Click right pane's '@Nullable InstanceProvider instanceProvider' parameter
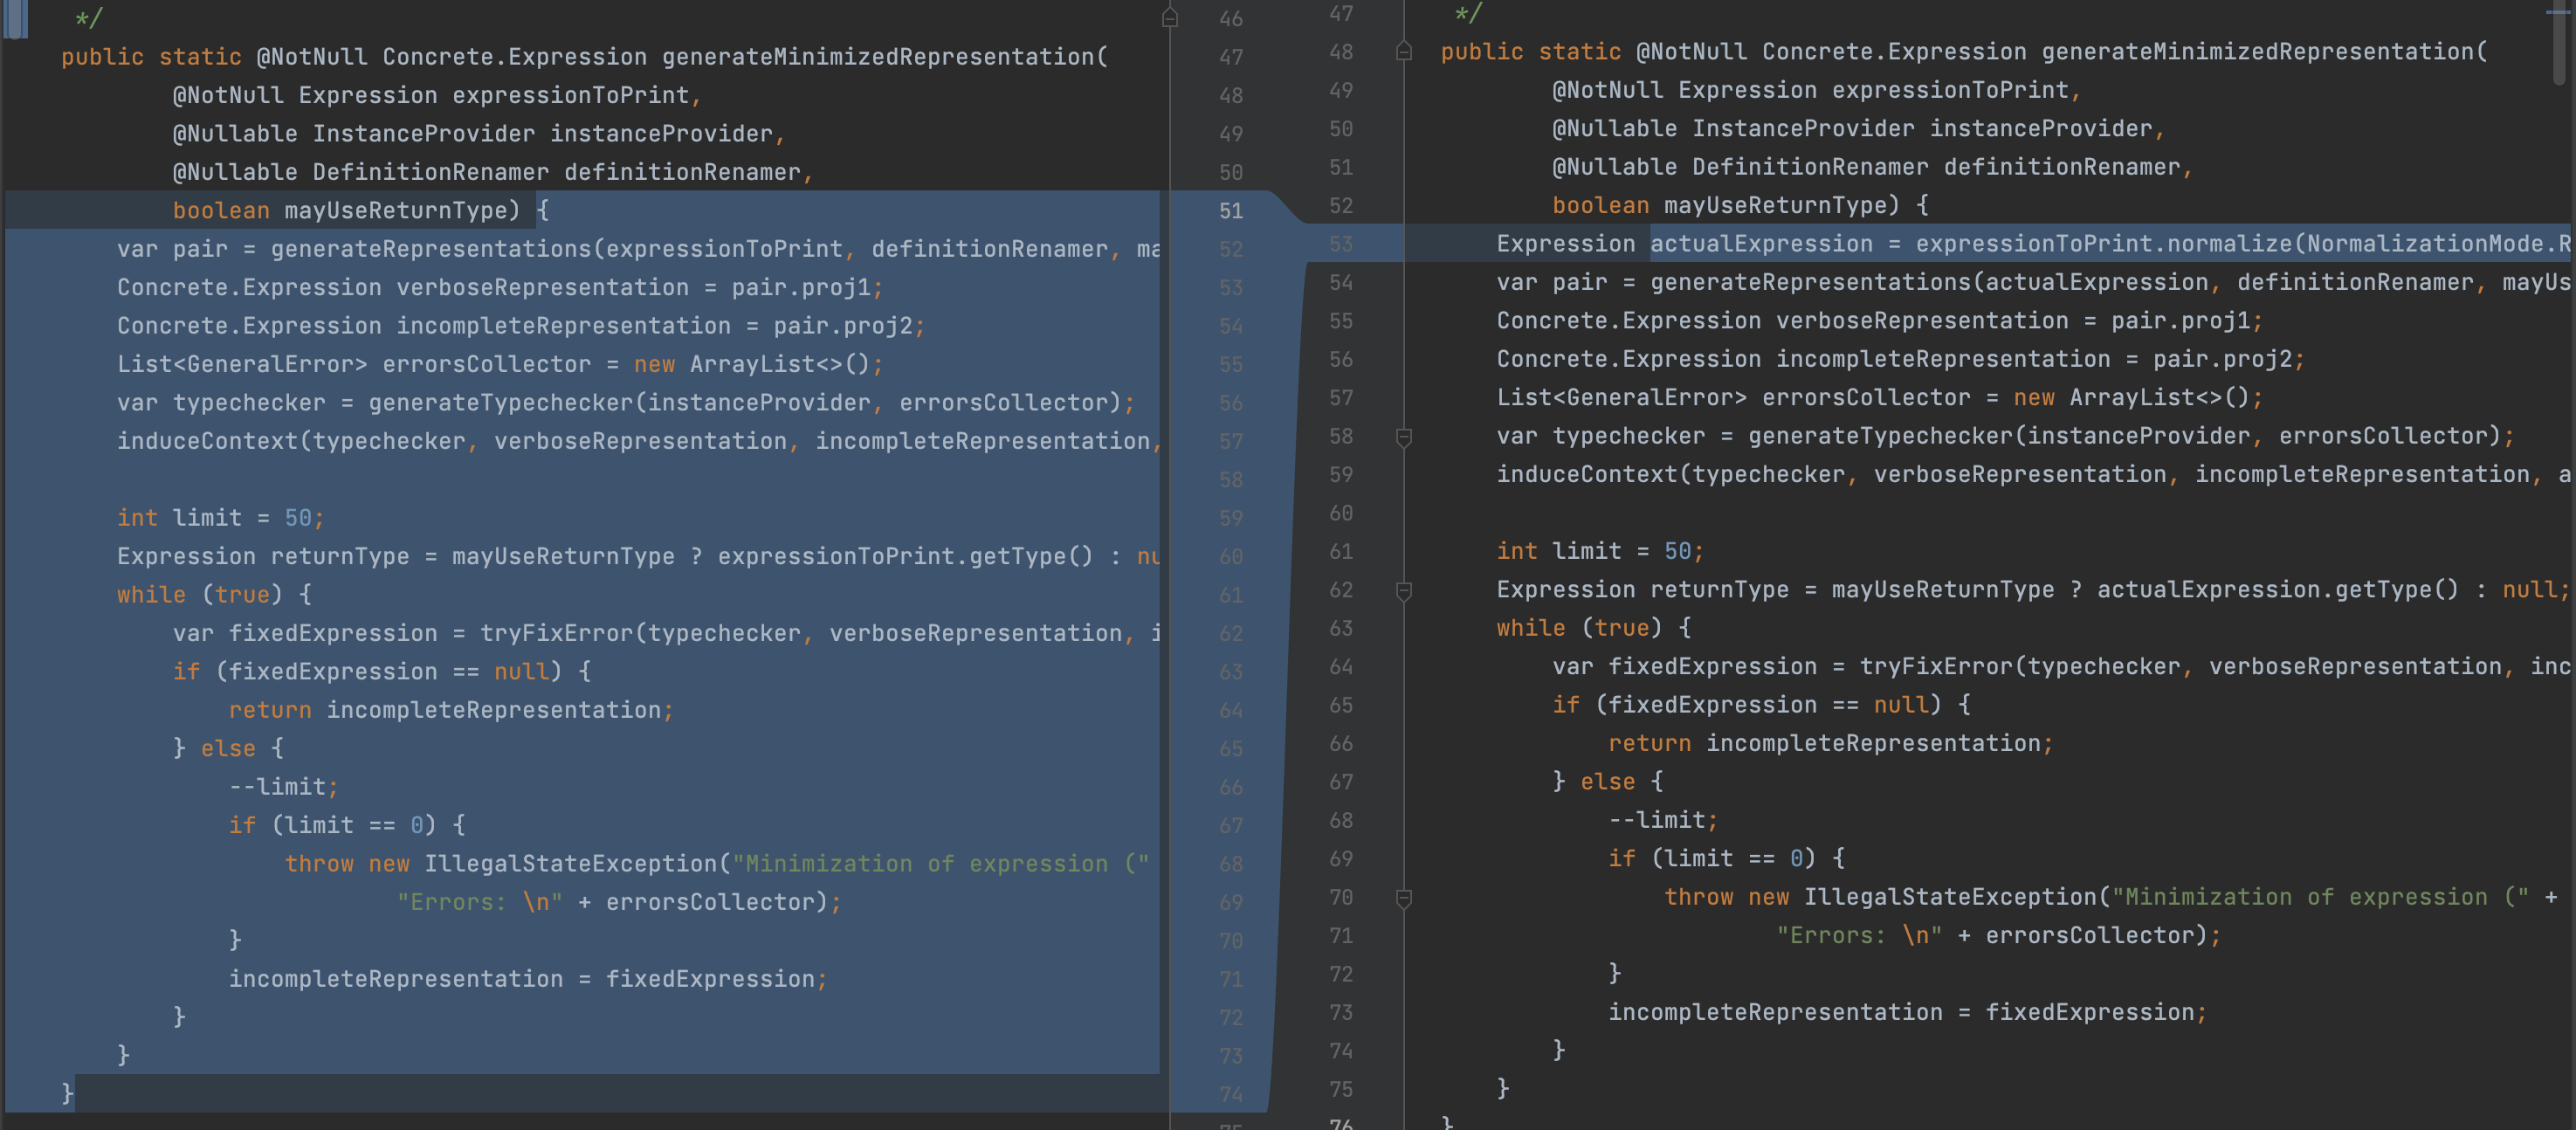The height and width of the screenshot is (1130, 2576). pyautogui.click(x=1851, y=129)
